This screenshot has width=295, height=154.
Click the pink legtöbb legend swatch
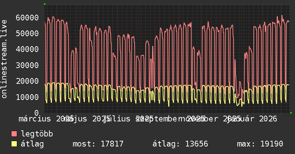[14, 134]
